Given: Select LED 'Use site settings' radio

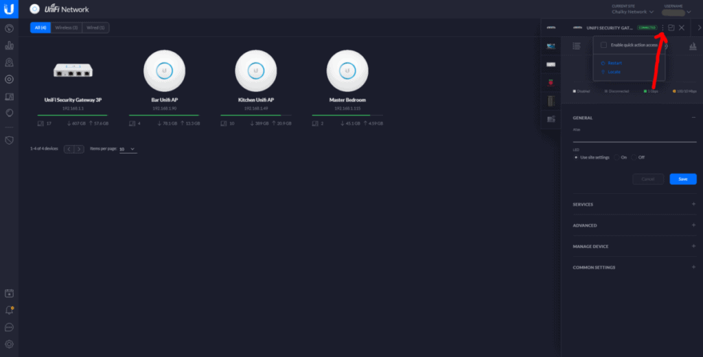Looking at the screenshot, I should 576,158.
